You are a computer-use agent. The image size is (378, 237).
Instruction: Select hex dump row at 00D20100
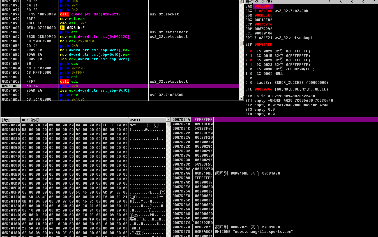pos(83,197)
